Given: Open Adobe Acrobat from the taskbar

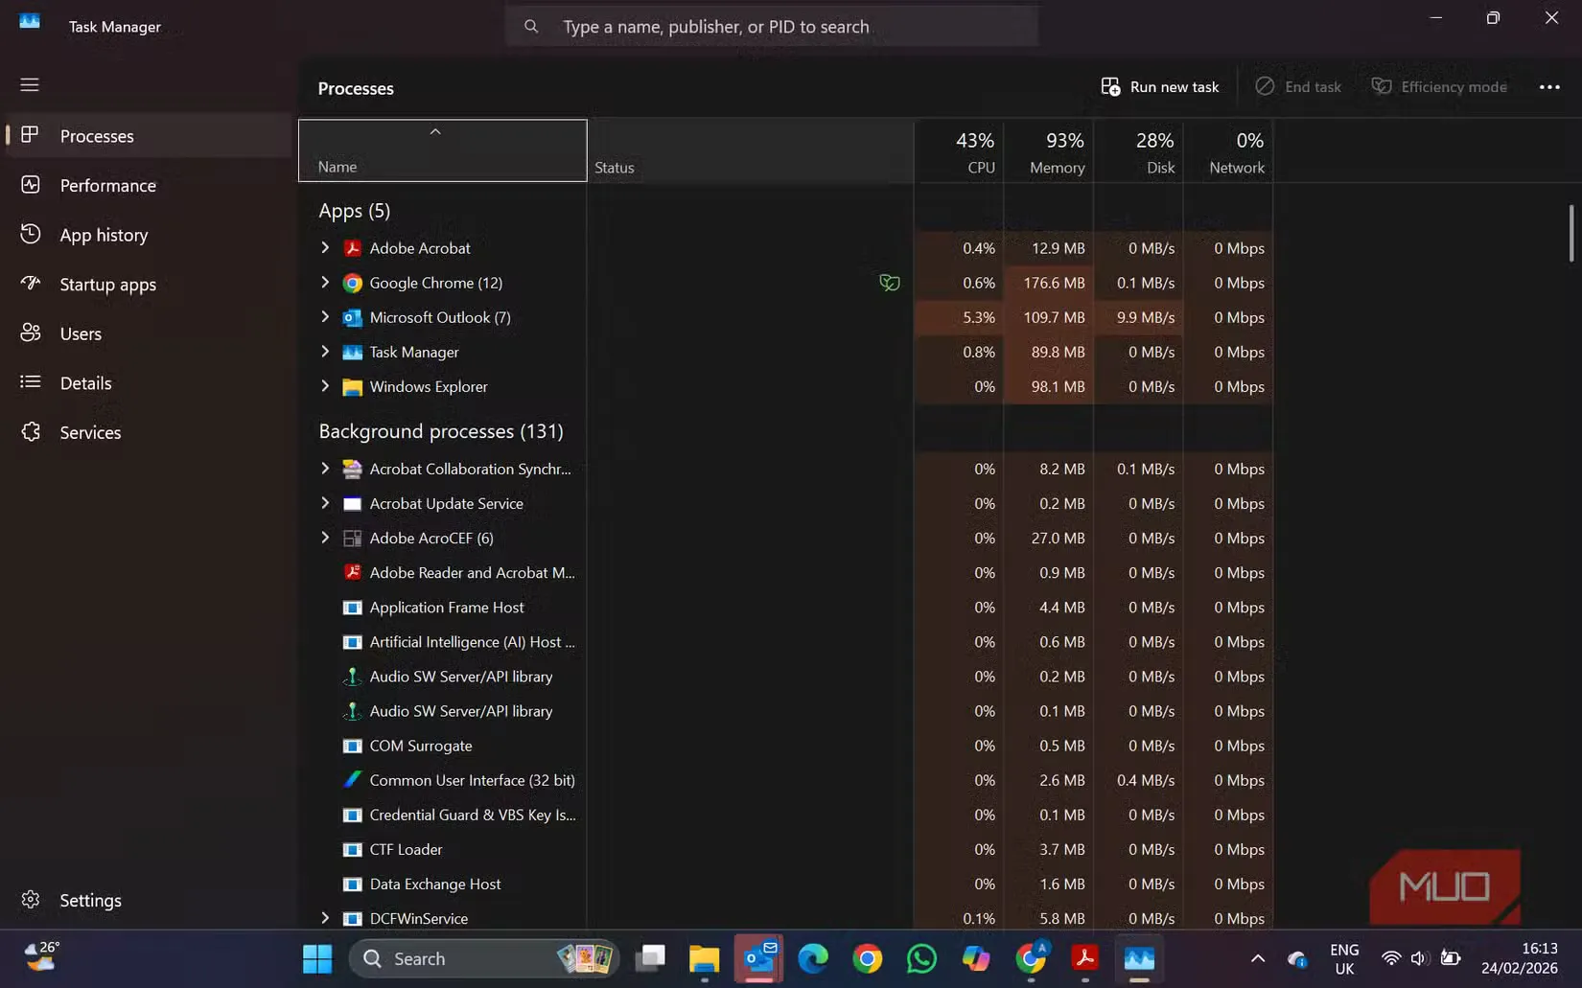Looking at the screenshot, I should pyautogui.click(x=1084, y=958).
